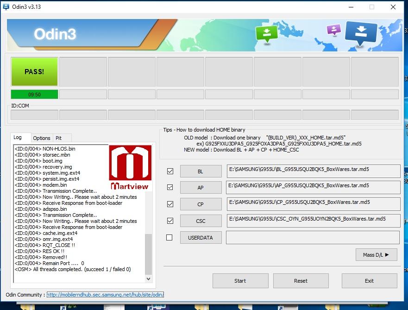Select the 'system.img.ext4' log line

[47, 173]
